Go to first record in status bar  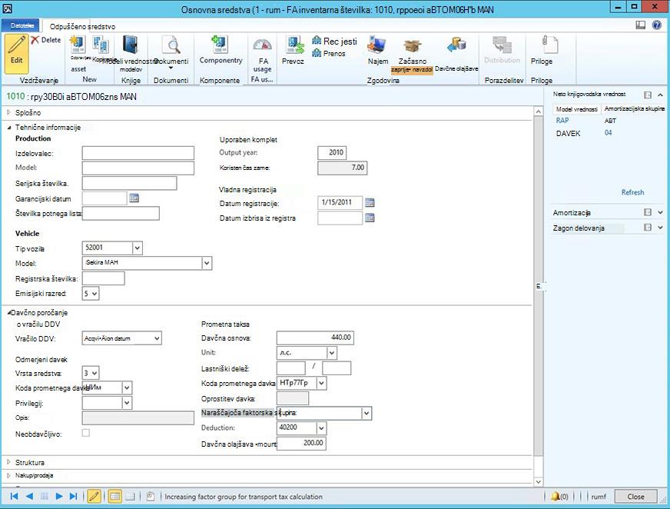14,496
